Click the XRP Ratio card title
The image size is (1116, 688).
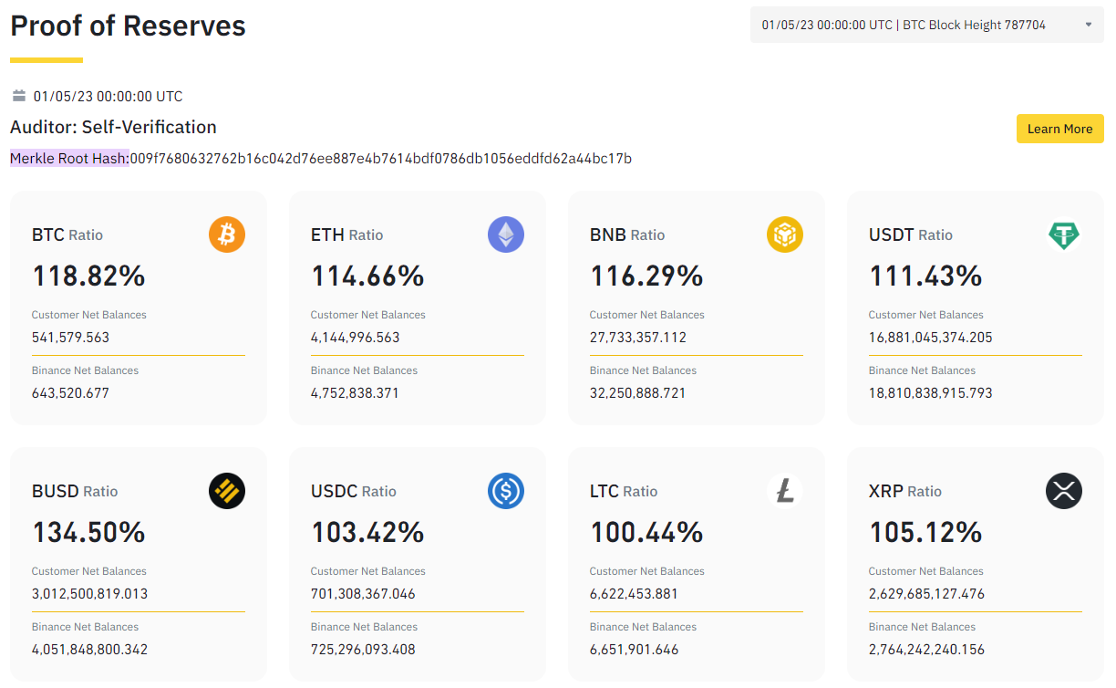[x=905, y=491]
